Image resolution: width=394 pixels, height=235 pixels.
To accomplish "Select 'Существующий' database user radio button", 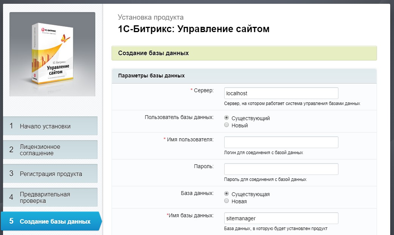I will tap(226, 117).
